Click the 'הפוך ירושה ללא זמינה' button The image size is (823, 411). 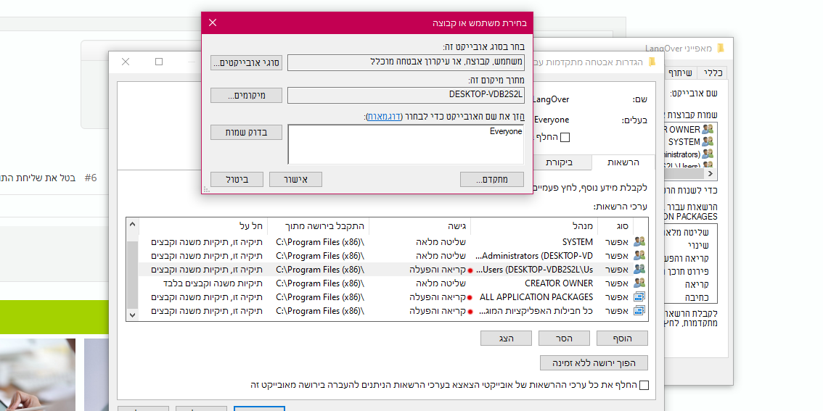click(x=594, y=362)
